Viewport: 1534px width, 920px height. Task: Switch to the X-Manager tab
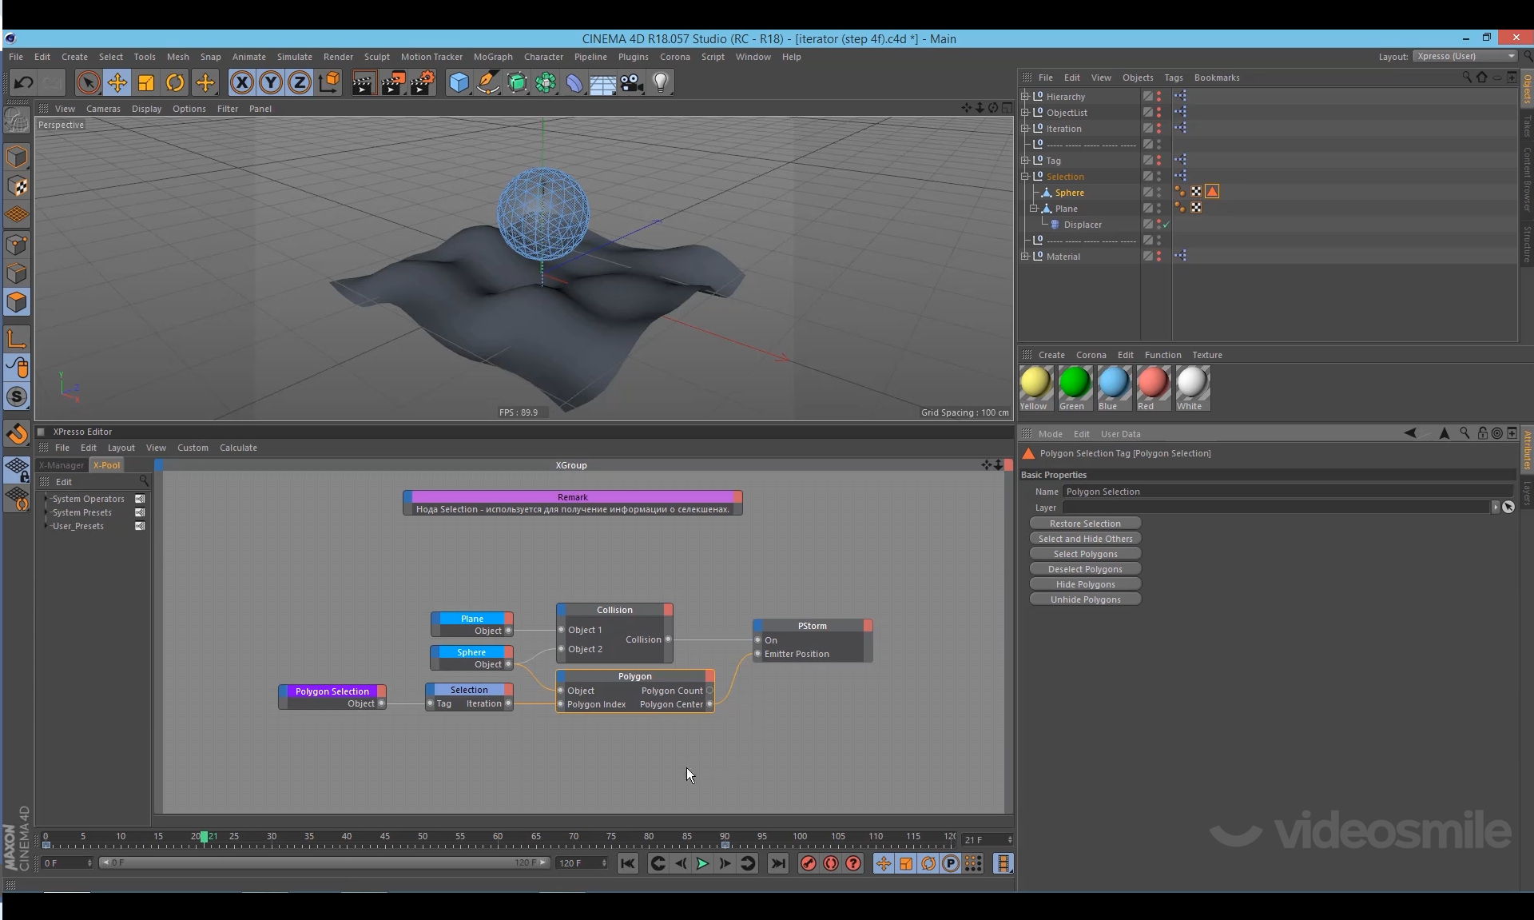click(62, 465)
